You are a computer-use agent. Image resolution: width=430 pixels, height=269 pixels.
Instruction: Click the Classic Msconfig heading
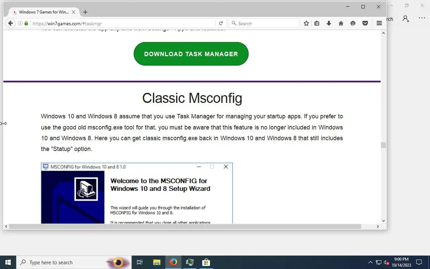pyautogui.click(x=192, y=98)
